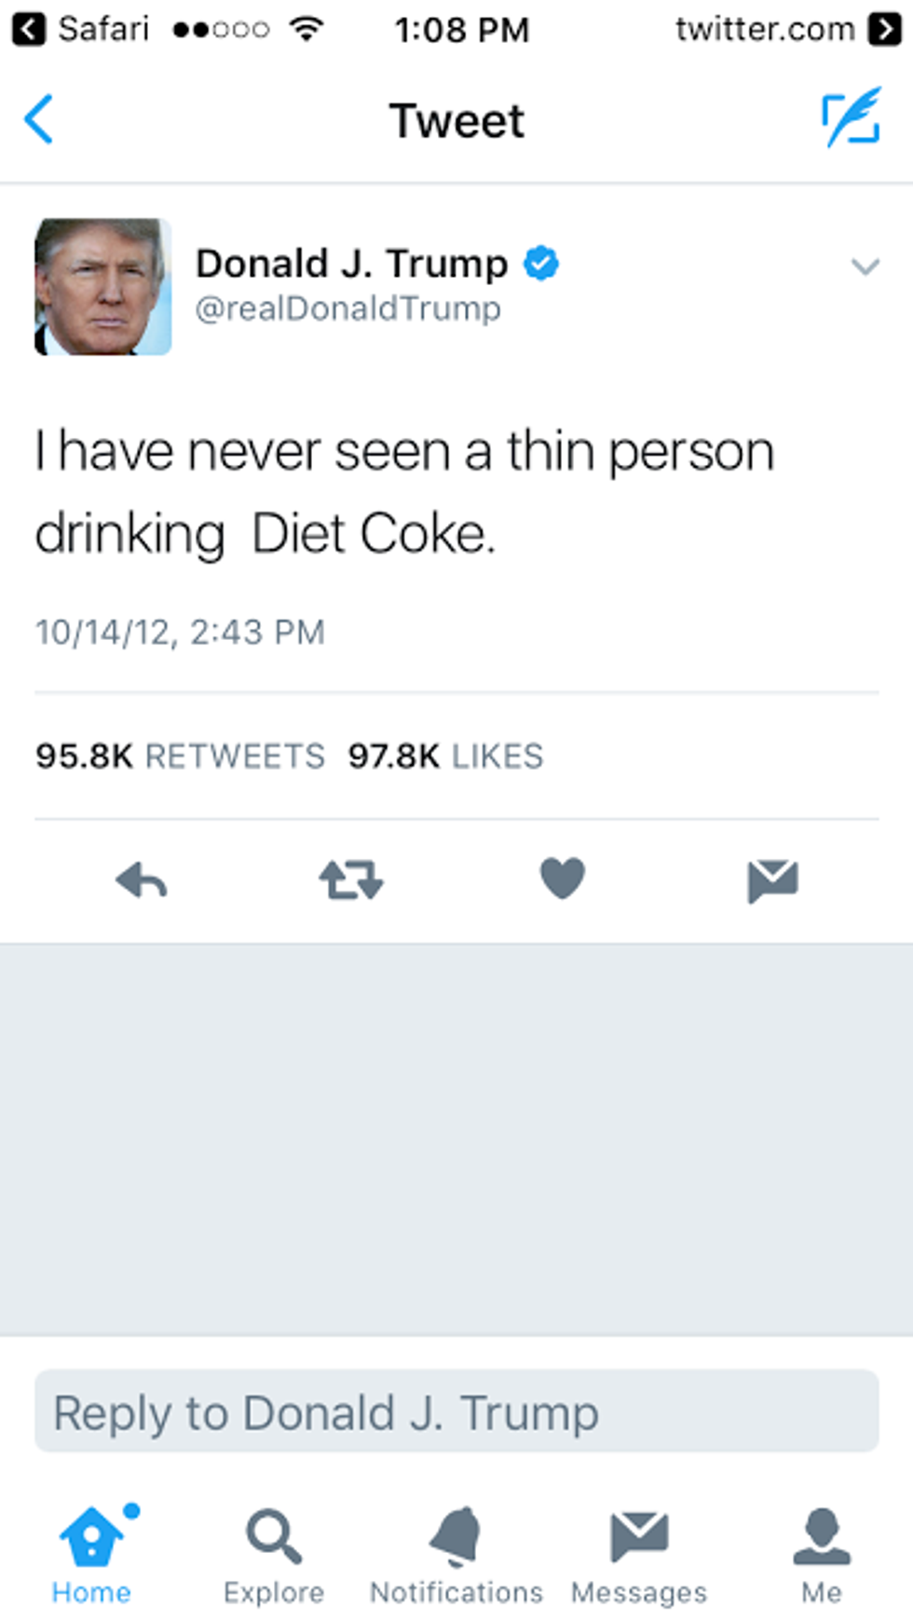Open the @realDonaldTrump handle link
The width and height of the screenshot is (913, 1620).
point(347,308)
